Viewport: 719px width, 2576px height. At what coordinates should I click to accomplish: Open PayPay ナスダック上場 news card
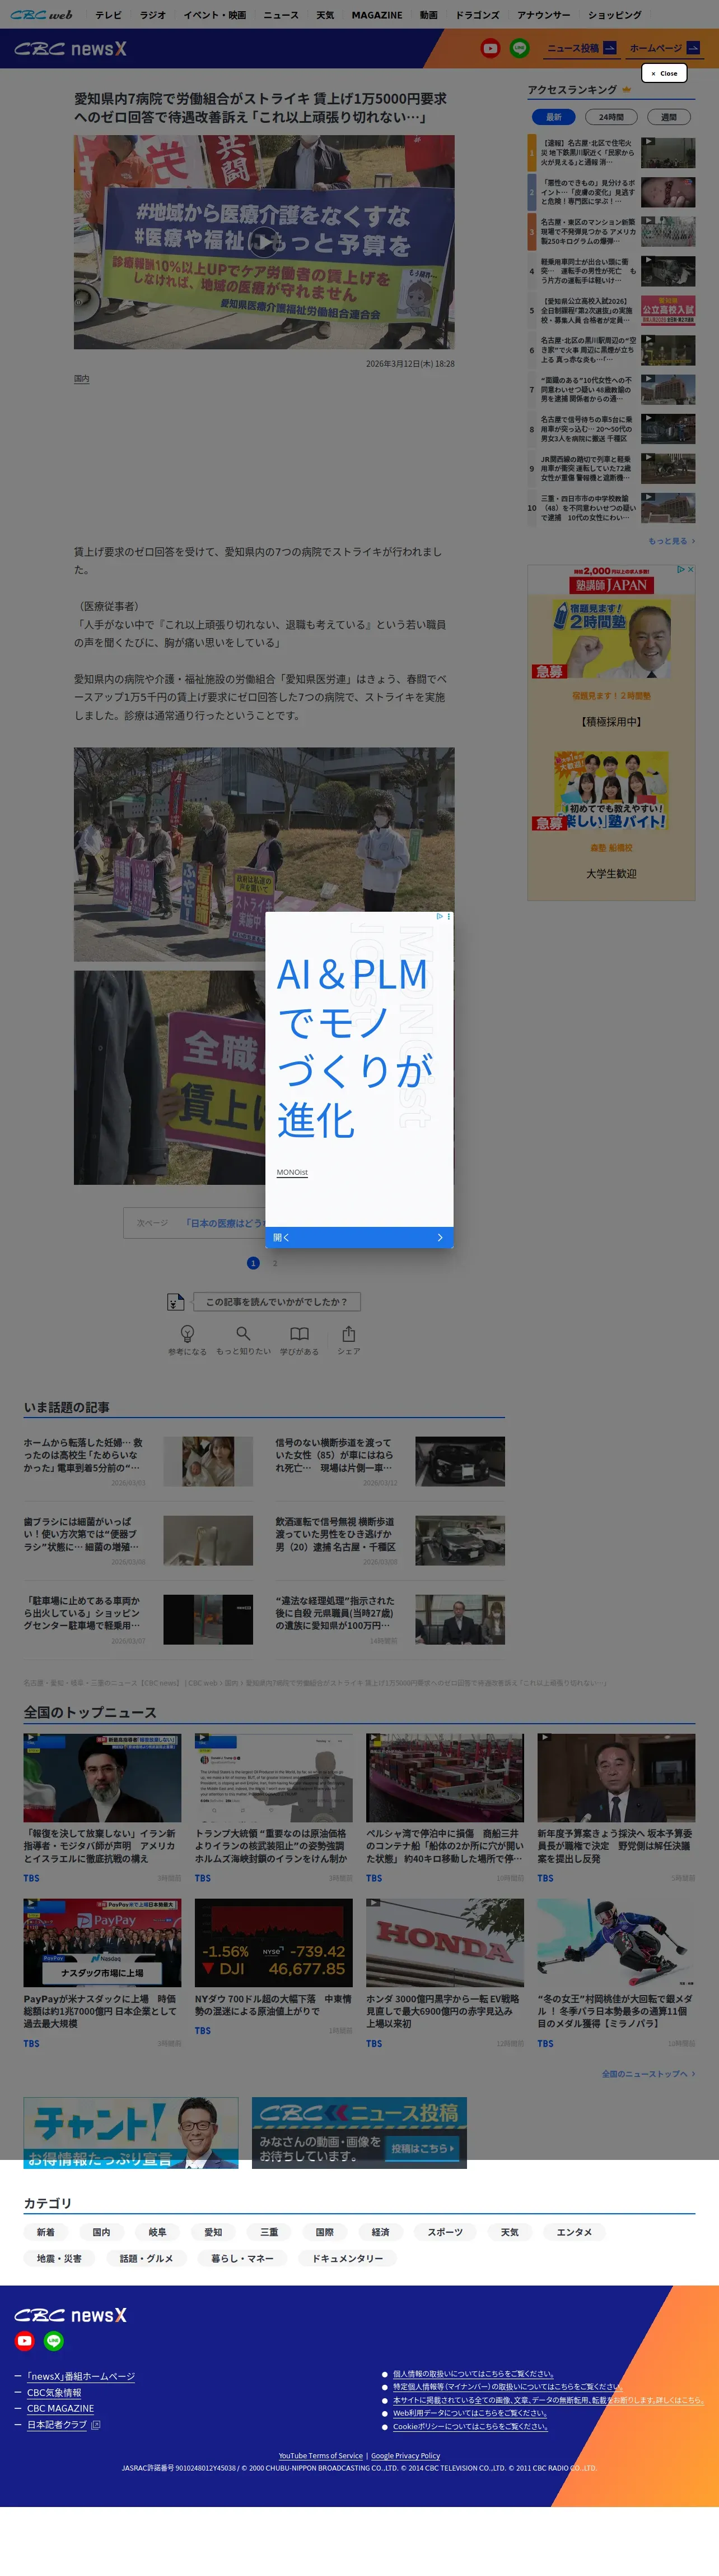pos(103,1974)
